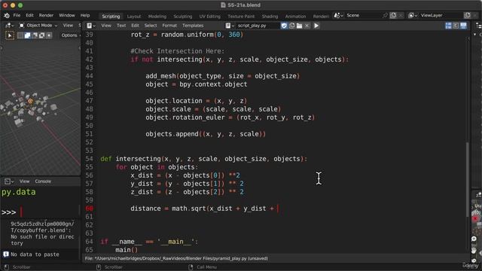This screenshot has height=271, width=482.
Task: Switch to Animation workspace tab
Action: (x=295, y=17)
